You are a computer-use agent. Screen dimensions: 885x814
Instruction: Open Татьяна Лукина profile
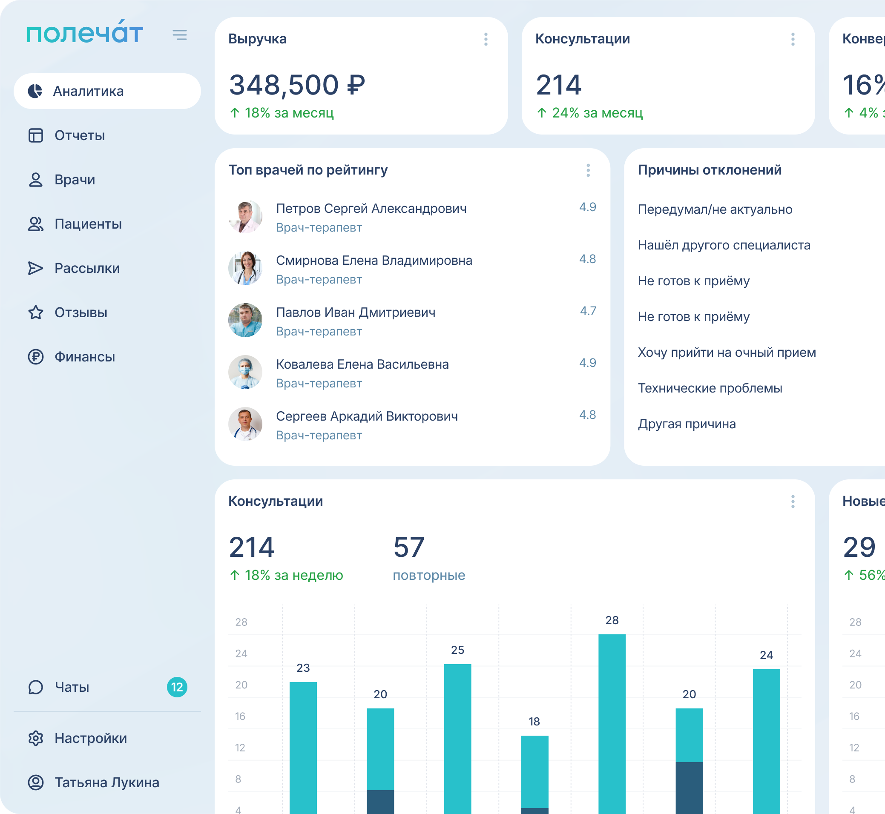coord(107,782)
